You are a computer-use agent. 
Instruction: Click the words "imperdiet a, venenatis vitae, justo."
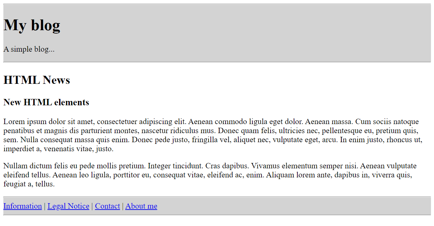coord(58,149)
